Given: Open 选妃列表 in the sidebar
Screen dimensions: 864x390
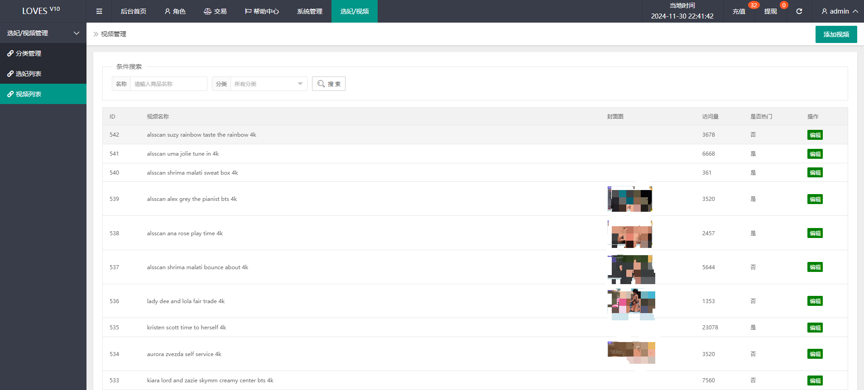Looking at the screenshot, I should pyautogui.click(x=29, y=74).
